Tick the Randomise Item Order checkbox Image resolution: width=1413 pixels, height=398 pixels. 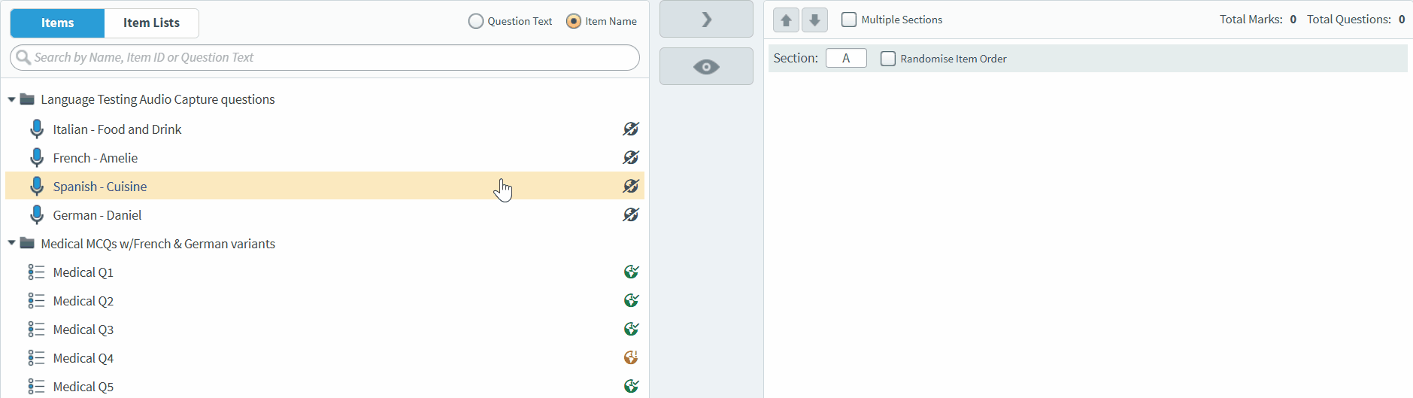(x=888, y=59)
